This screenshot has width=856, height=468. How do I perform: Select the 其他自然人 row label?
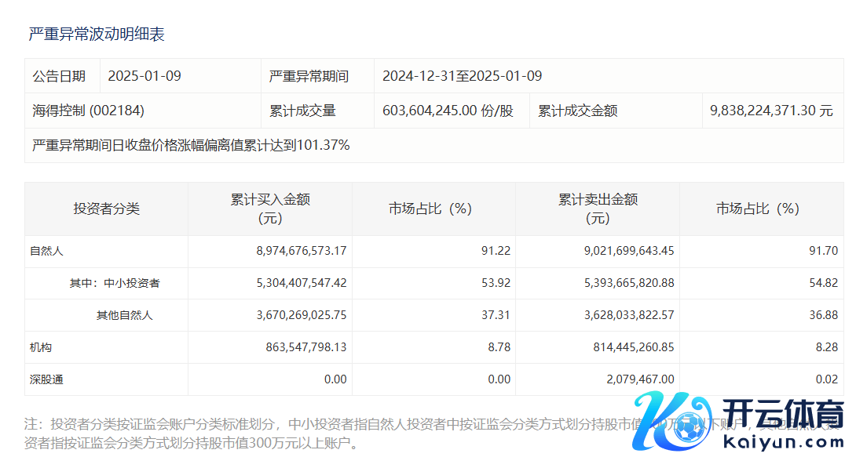pyautogui.click(x=124, y=315)
